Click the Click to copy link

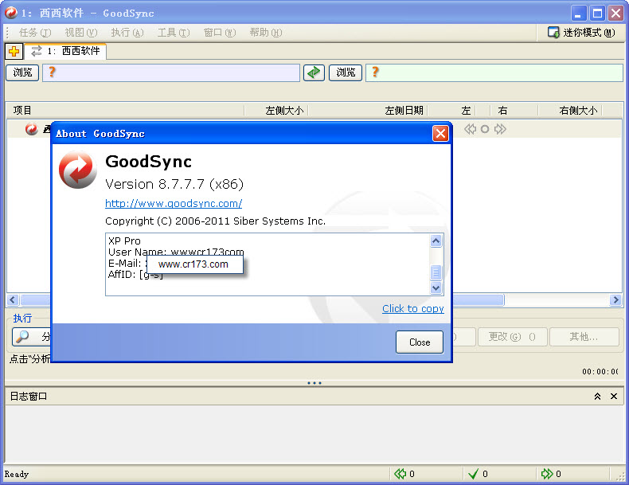click(412, 308)
